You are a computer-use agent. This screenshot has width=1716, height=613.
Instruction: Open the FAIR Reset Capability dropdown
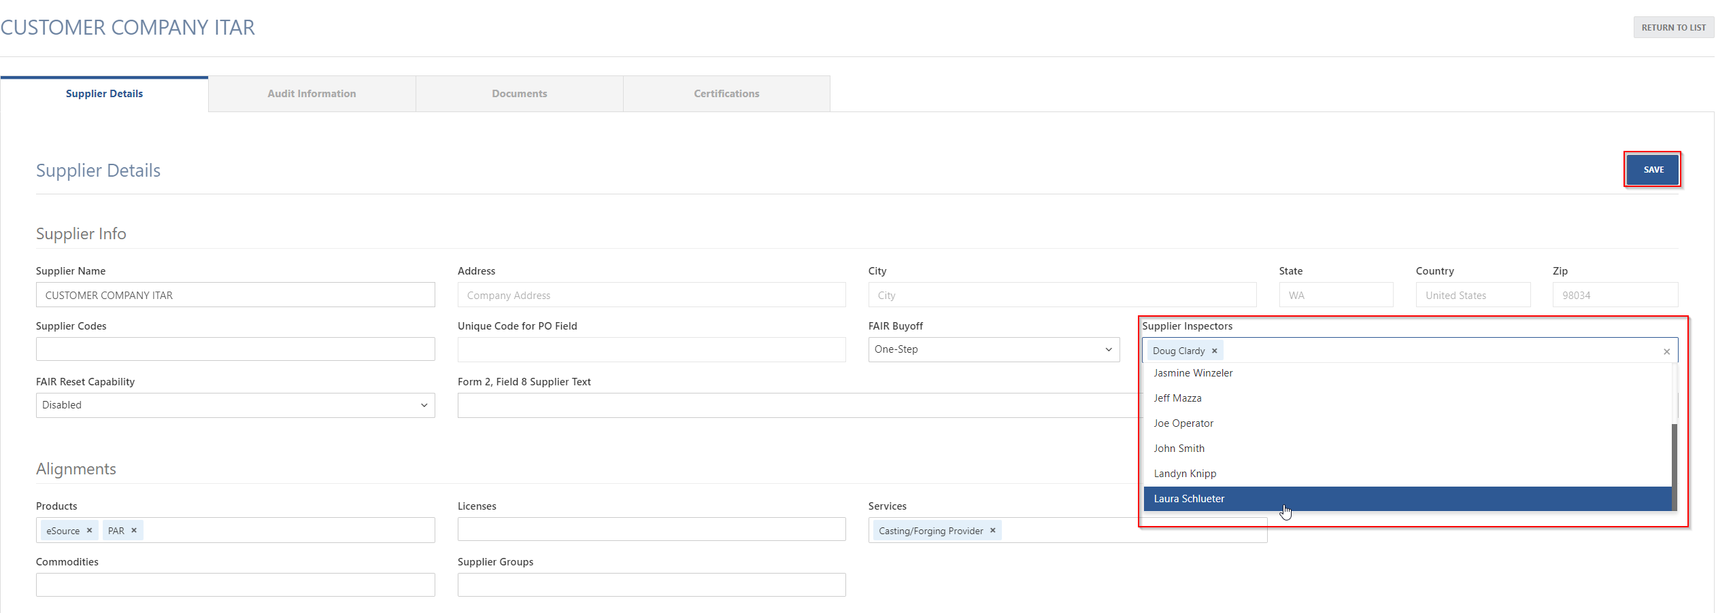[x=235, y=405]
